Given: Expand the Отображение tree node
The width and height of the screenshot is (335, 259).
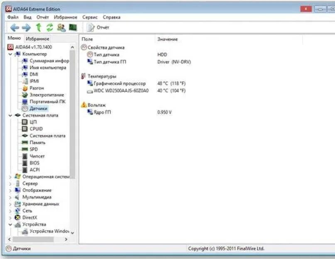Looking at the screenshot, I should tap(10, 191).
